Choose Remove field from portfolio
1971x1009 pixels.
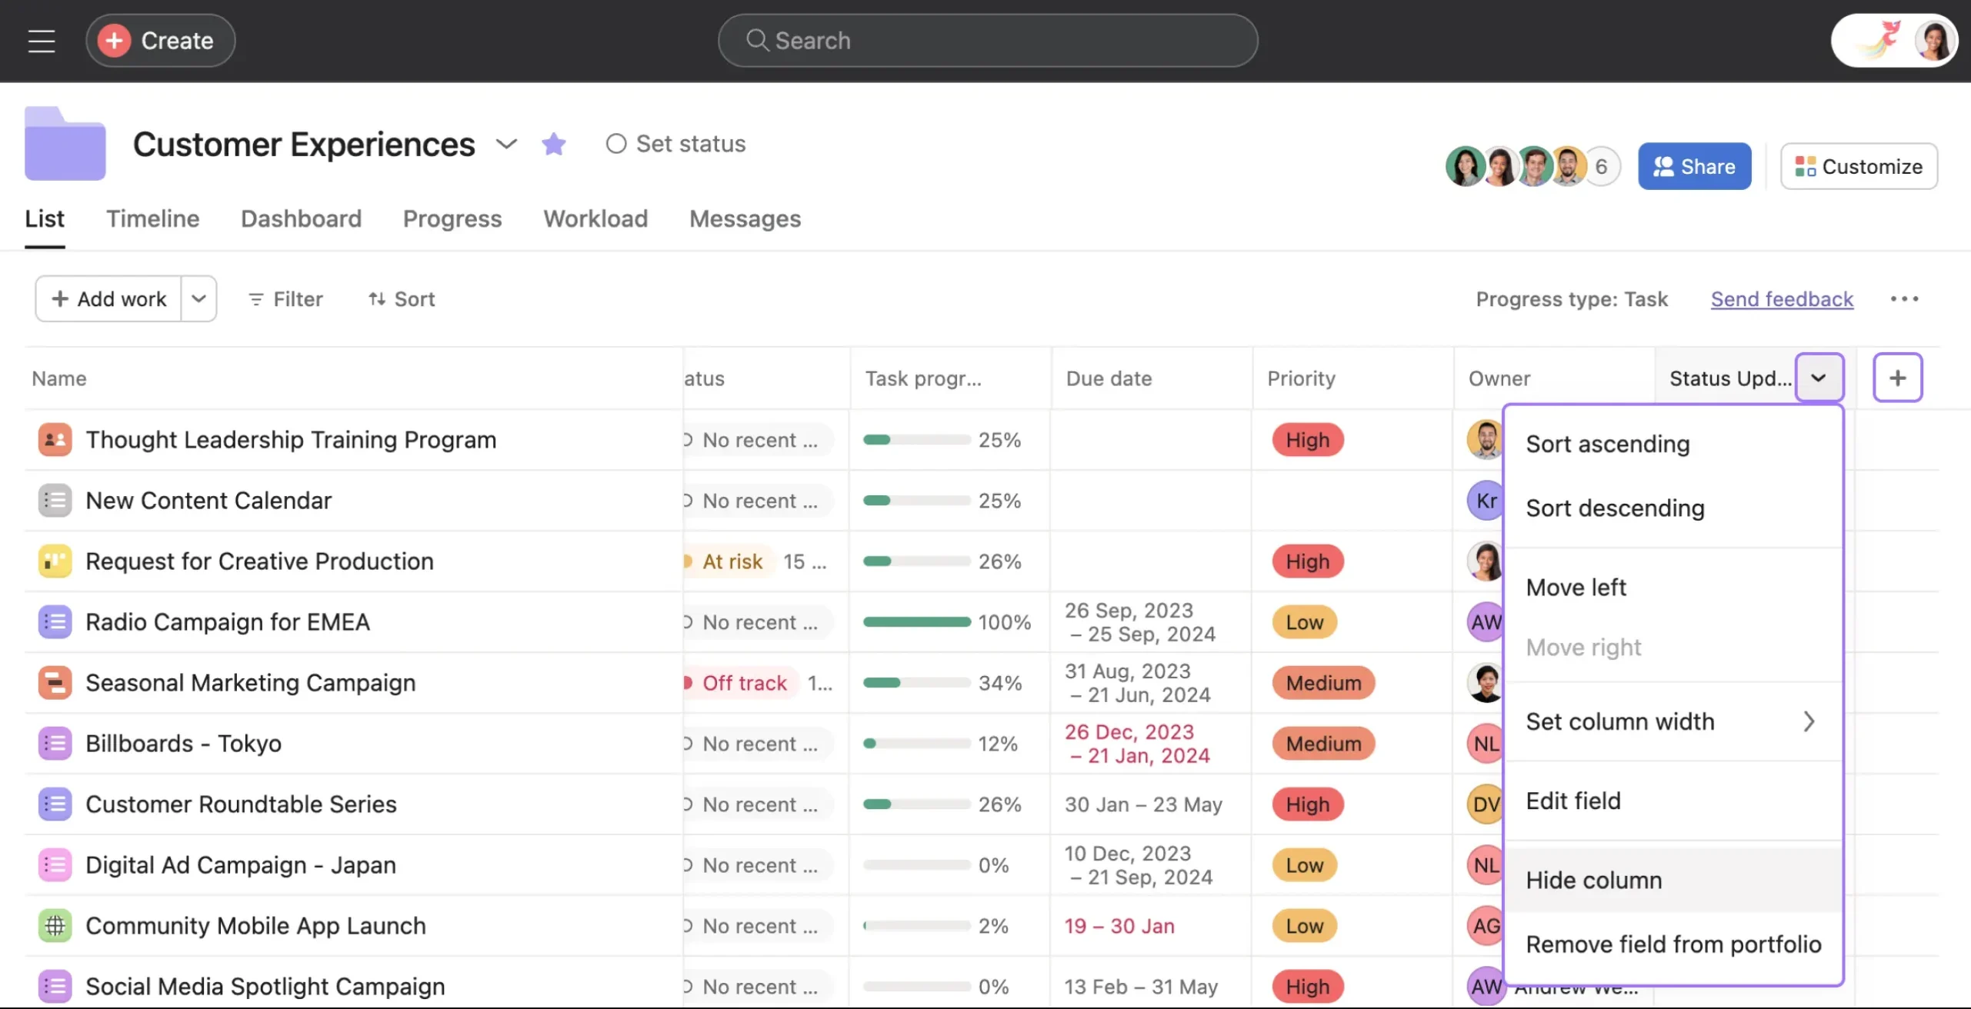pos(1673,944)
